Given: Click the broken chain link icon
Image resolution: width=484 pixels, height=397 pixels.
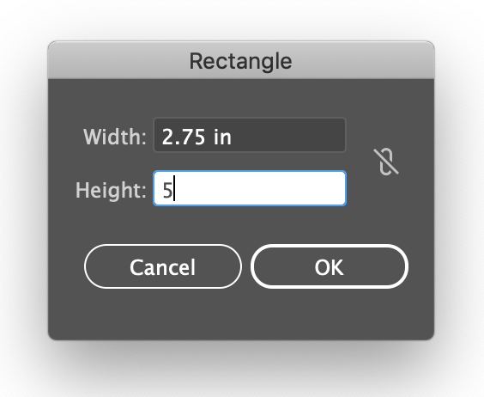Looking at the screenshot, I should pyautogui.click(x=386, y=162).
